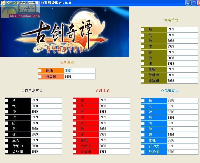Toggle 风晴雪's 星魄 checkbox

click(x=143, y=140)
